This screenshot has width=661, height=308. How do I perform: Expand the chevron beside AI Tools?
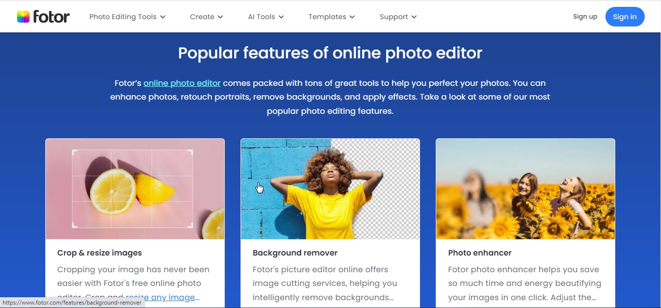click(281, 17)
